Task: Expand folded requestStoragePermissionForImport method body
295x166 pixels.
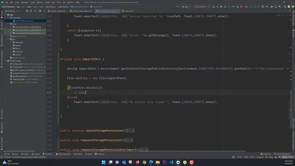Action: pyautogui.click(x=144, y=149)
